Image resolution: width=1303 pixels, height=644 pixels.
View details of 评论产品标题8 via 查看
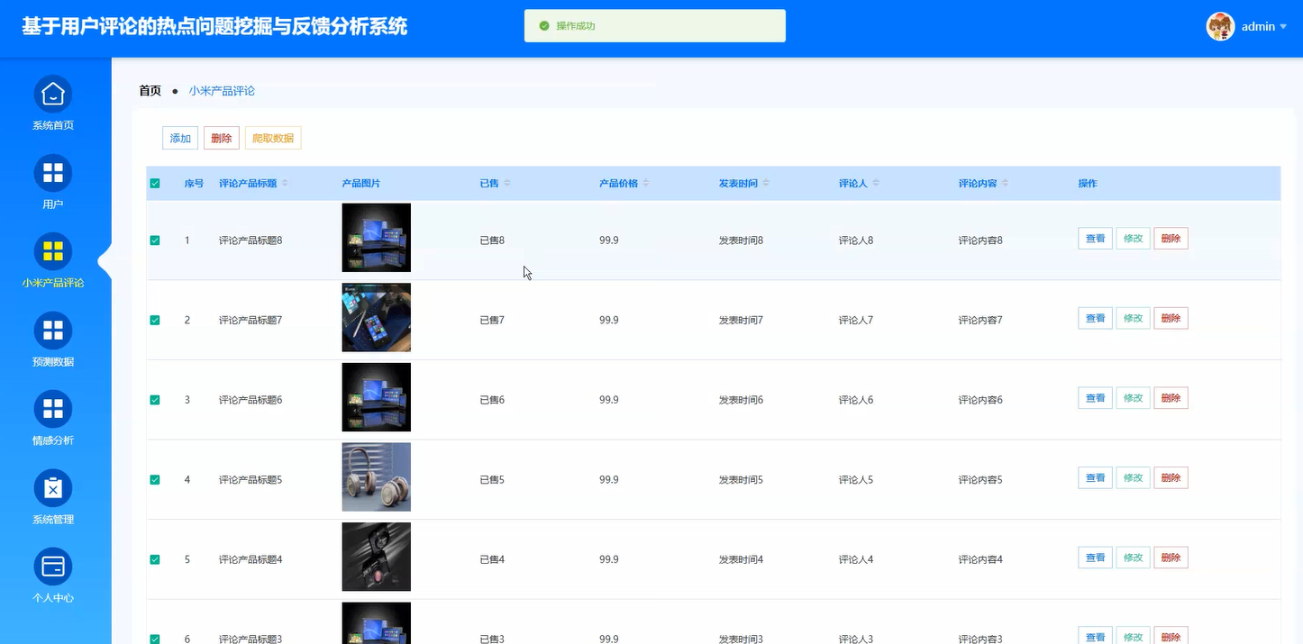point(1096,239)
